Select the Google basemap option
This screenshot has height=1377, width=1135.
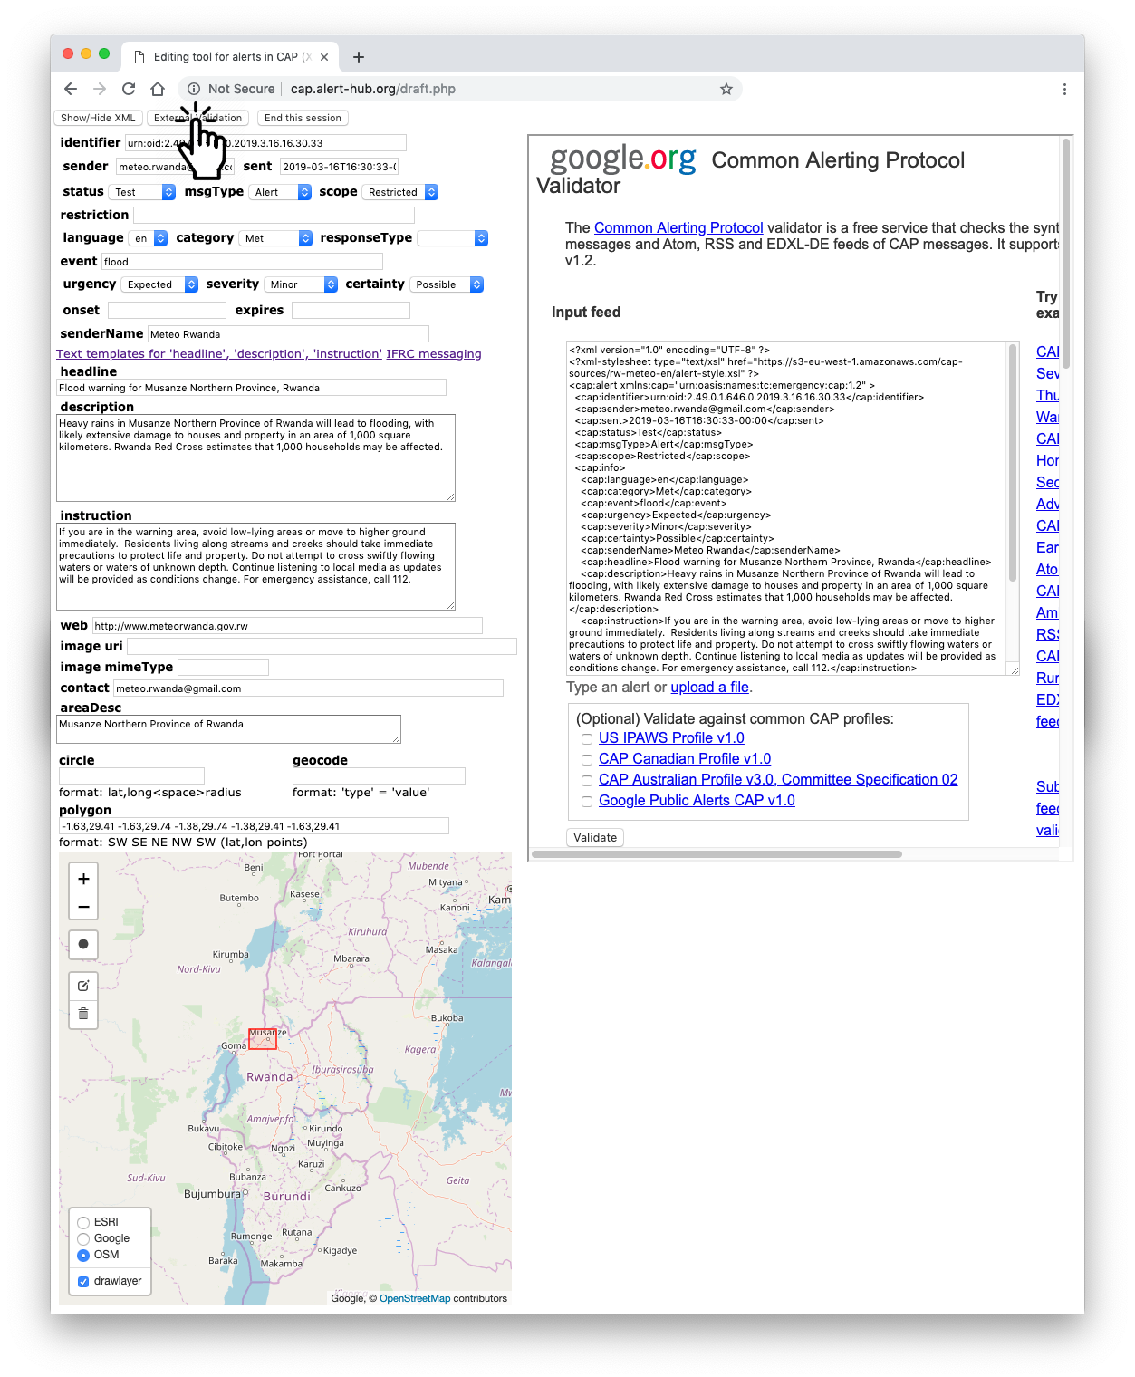click(83, 1239)
